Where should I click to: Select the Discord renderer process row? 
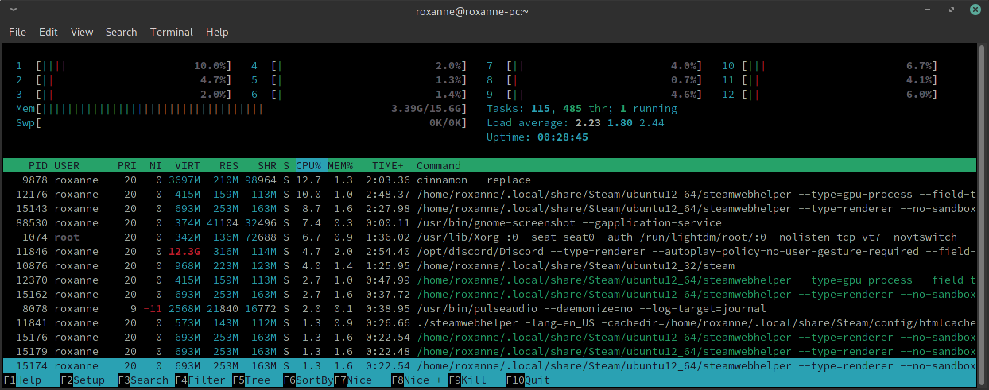point(490,252)
